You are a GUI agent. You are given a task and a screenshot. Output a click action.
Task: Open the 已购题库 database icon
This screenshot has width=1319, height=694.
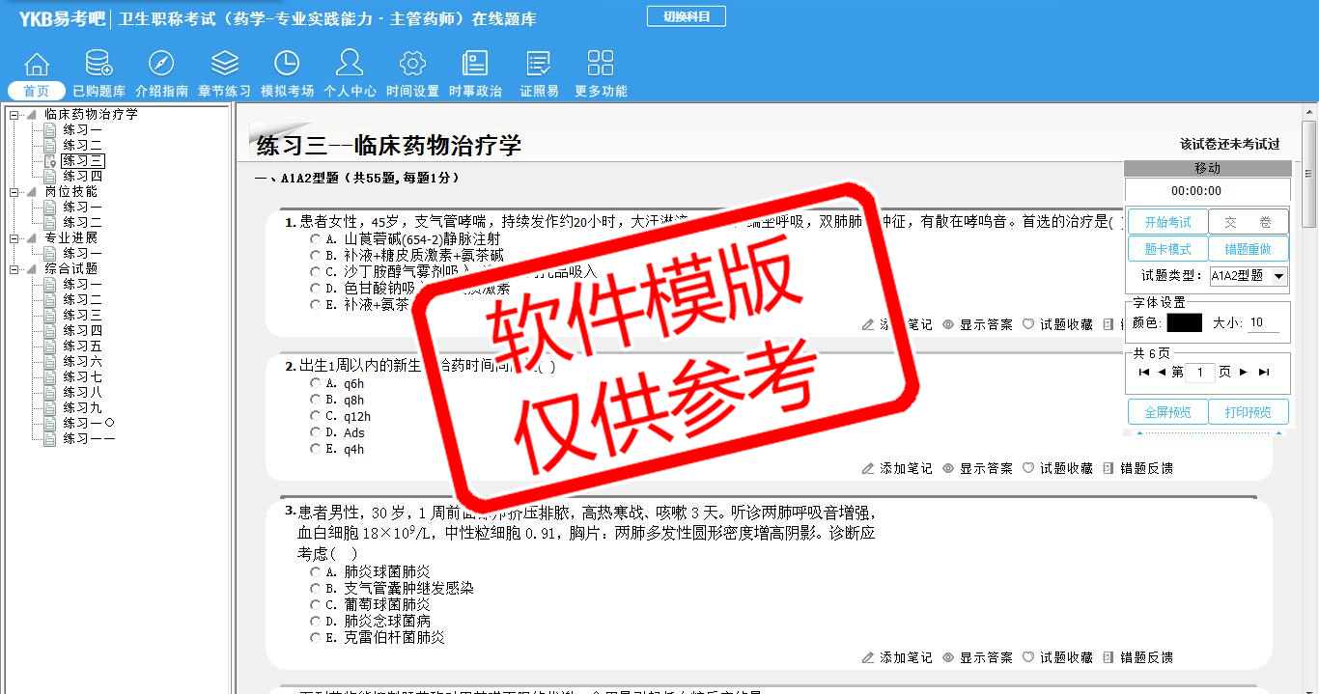(x=98, y=64)
